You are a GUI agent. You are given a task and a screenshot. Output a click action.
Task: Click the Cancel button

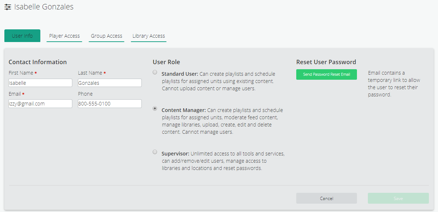[326, 198]
